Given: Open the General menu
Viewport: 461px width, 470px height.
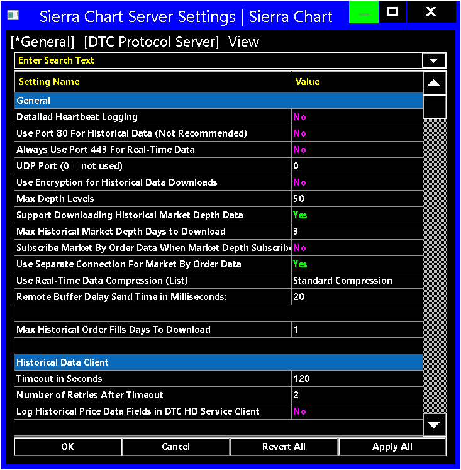Looking at the screenshot, I should pyautogui.click(x=43, y=42).
